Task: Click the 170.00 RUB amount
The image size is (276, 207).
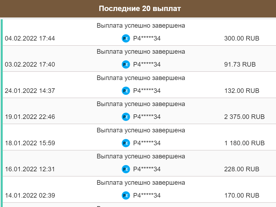Action: (x=242, y=195)
